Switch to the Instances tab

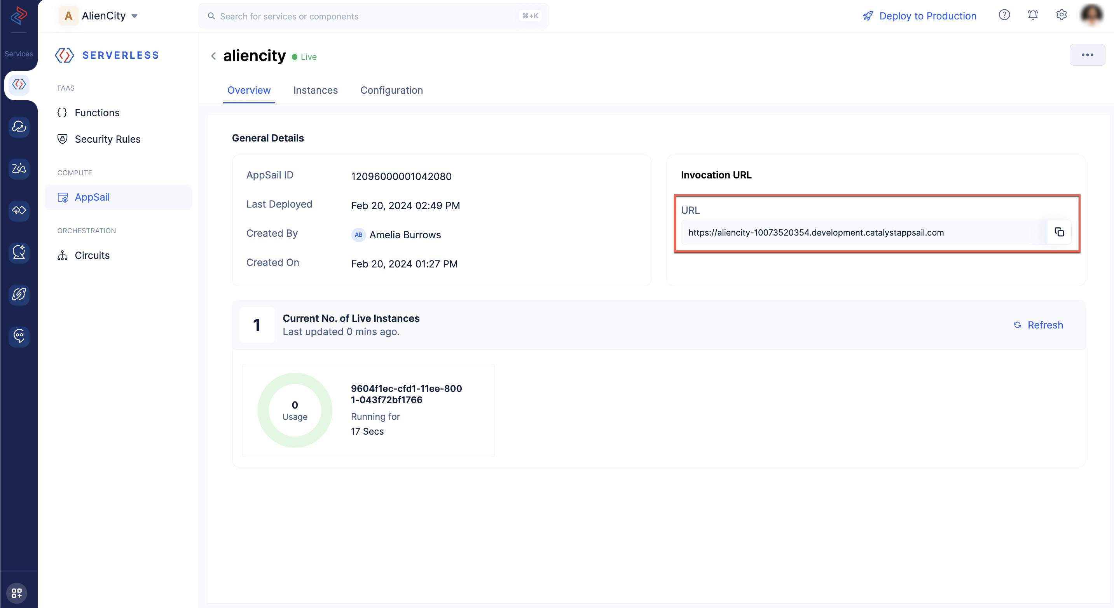point(315,90)
